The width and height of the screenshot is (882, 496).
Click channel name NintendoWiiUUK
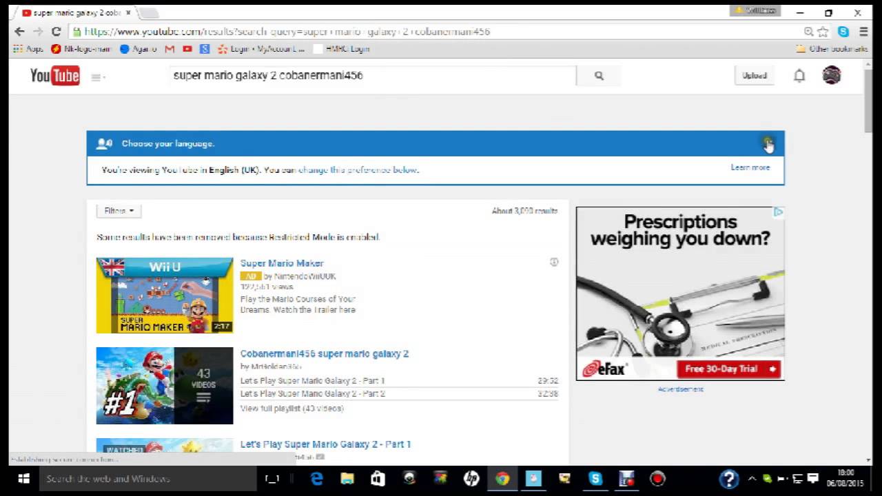305,276
